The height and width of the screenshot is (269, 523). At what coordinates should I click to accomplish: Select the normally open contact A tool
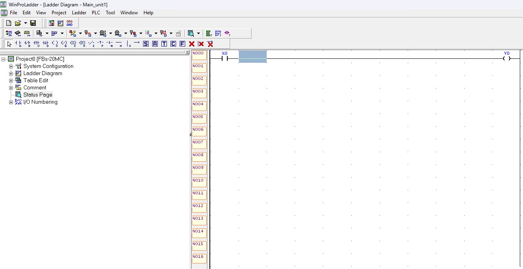click(18, 44)
